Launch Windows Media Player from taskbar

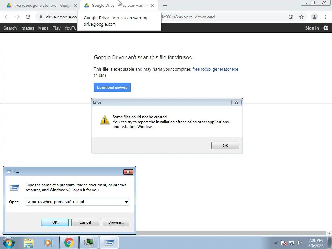48,243
